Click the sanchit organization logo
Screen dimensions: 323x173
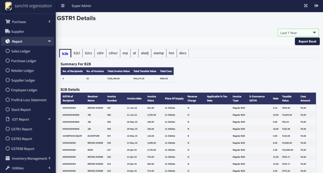[9, 6]
